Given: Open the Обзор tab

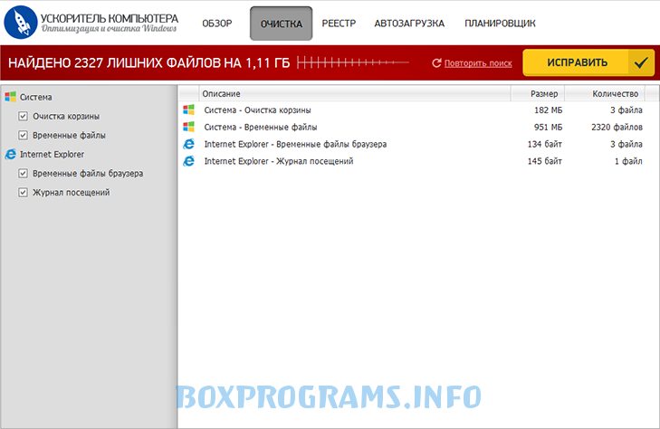Looking at the screenshot, I should point(217,24).
